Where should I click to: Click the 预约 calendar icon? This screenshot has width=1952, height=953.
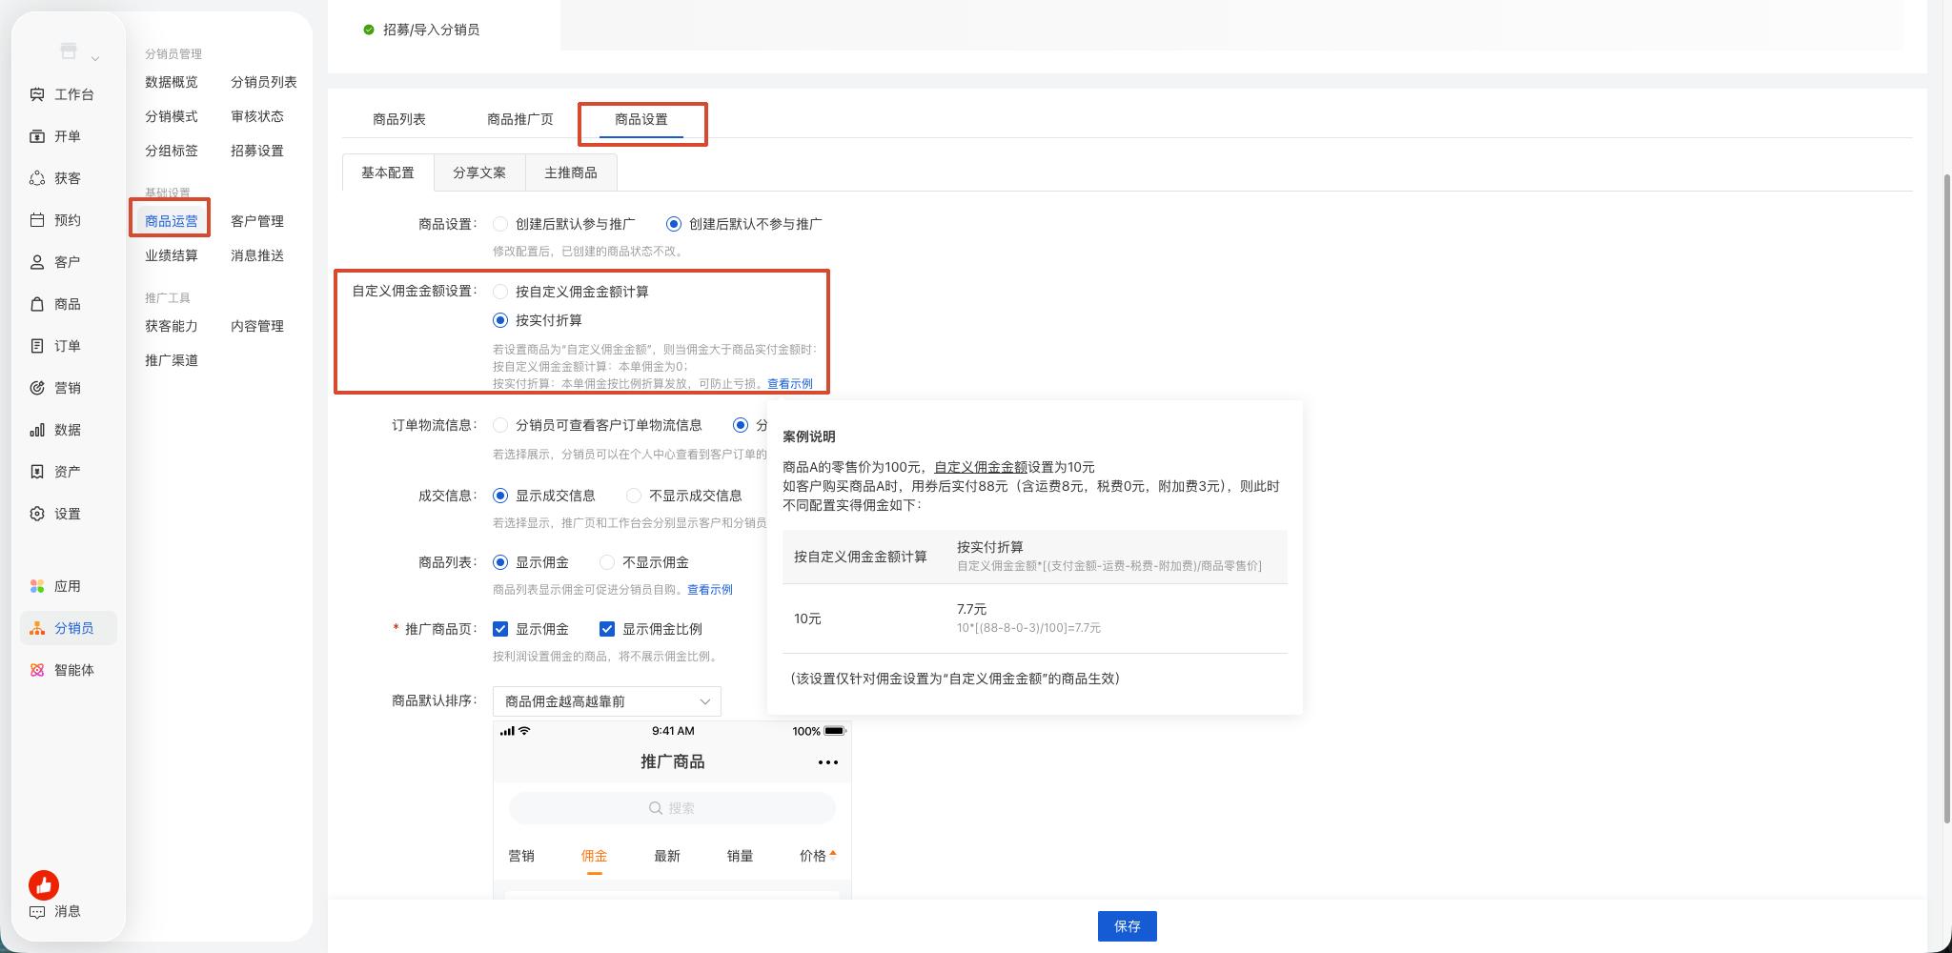pyautogui.click(x=37, y=220)
